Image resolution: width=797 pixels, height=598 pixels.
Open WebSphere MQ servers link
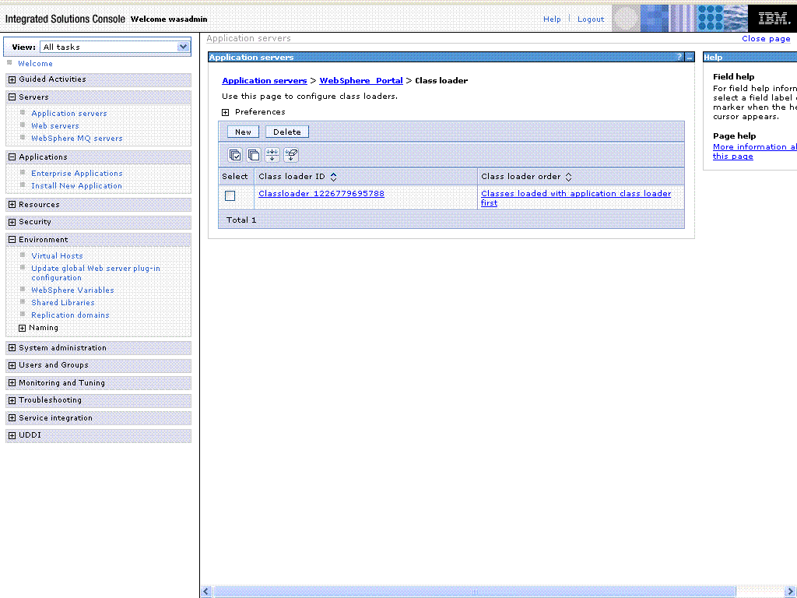point(77,139)
